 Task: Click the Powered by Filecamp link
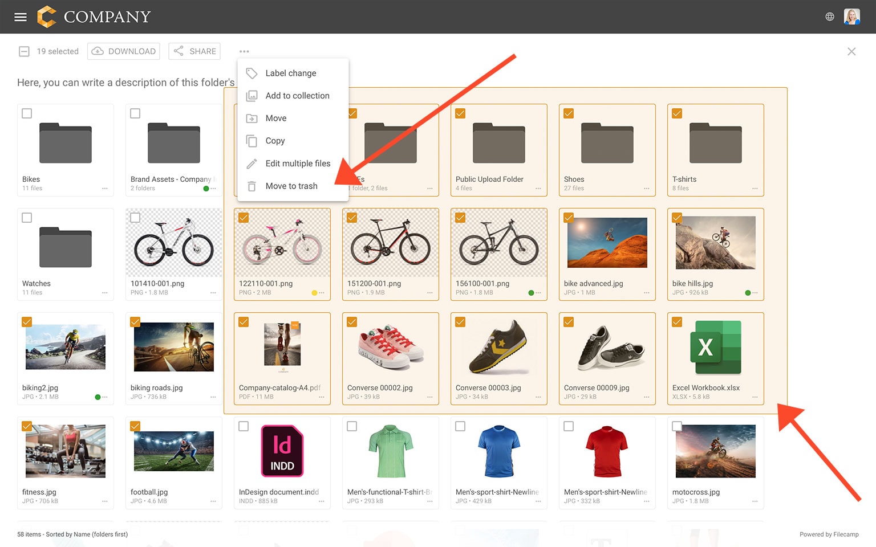(x=829, y=534)
